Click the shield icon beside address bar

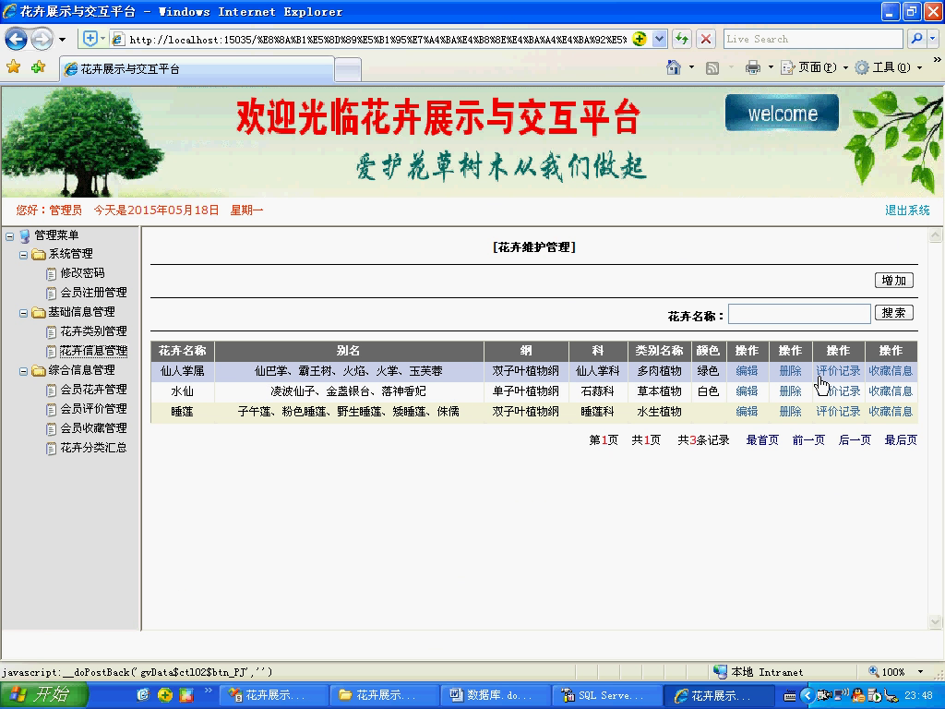(90, 39)
